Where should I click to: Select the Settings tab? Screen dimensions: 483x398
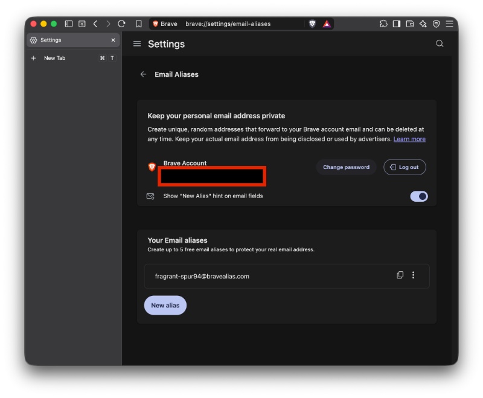click(x=73, y=40)
